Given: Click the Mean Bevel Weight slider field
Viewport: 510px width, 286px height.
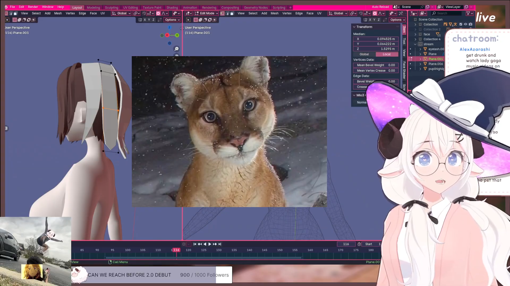Looking at the screenshot, I should coord(376,65).
